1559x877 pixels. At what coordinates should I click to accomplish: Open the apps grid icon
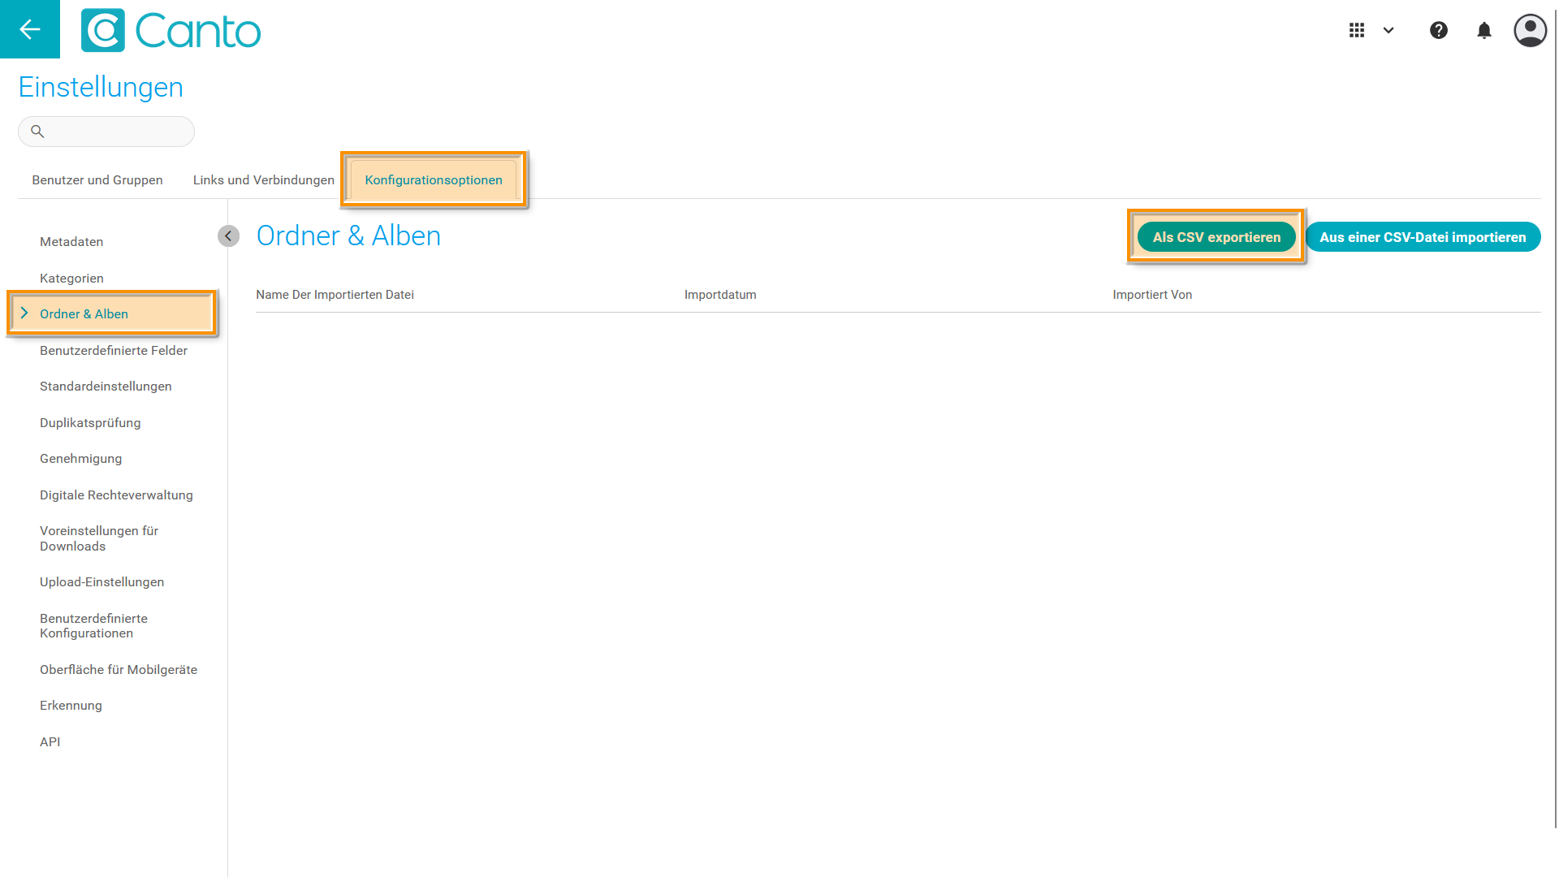(1357, 30)
